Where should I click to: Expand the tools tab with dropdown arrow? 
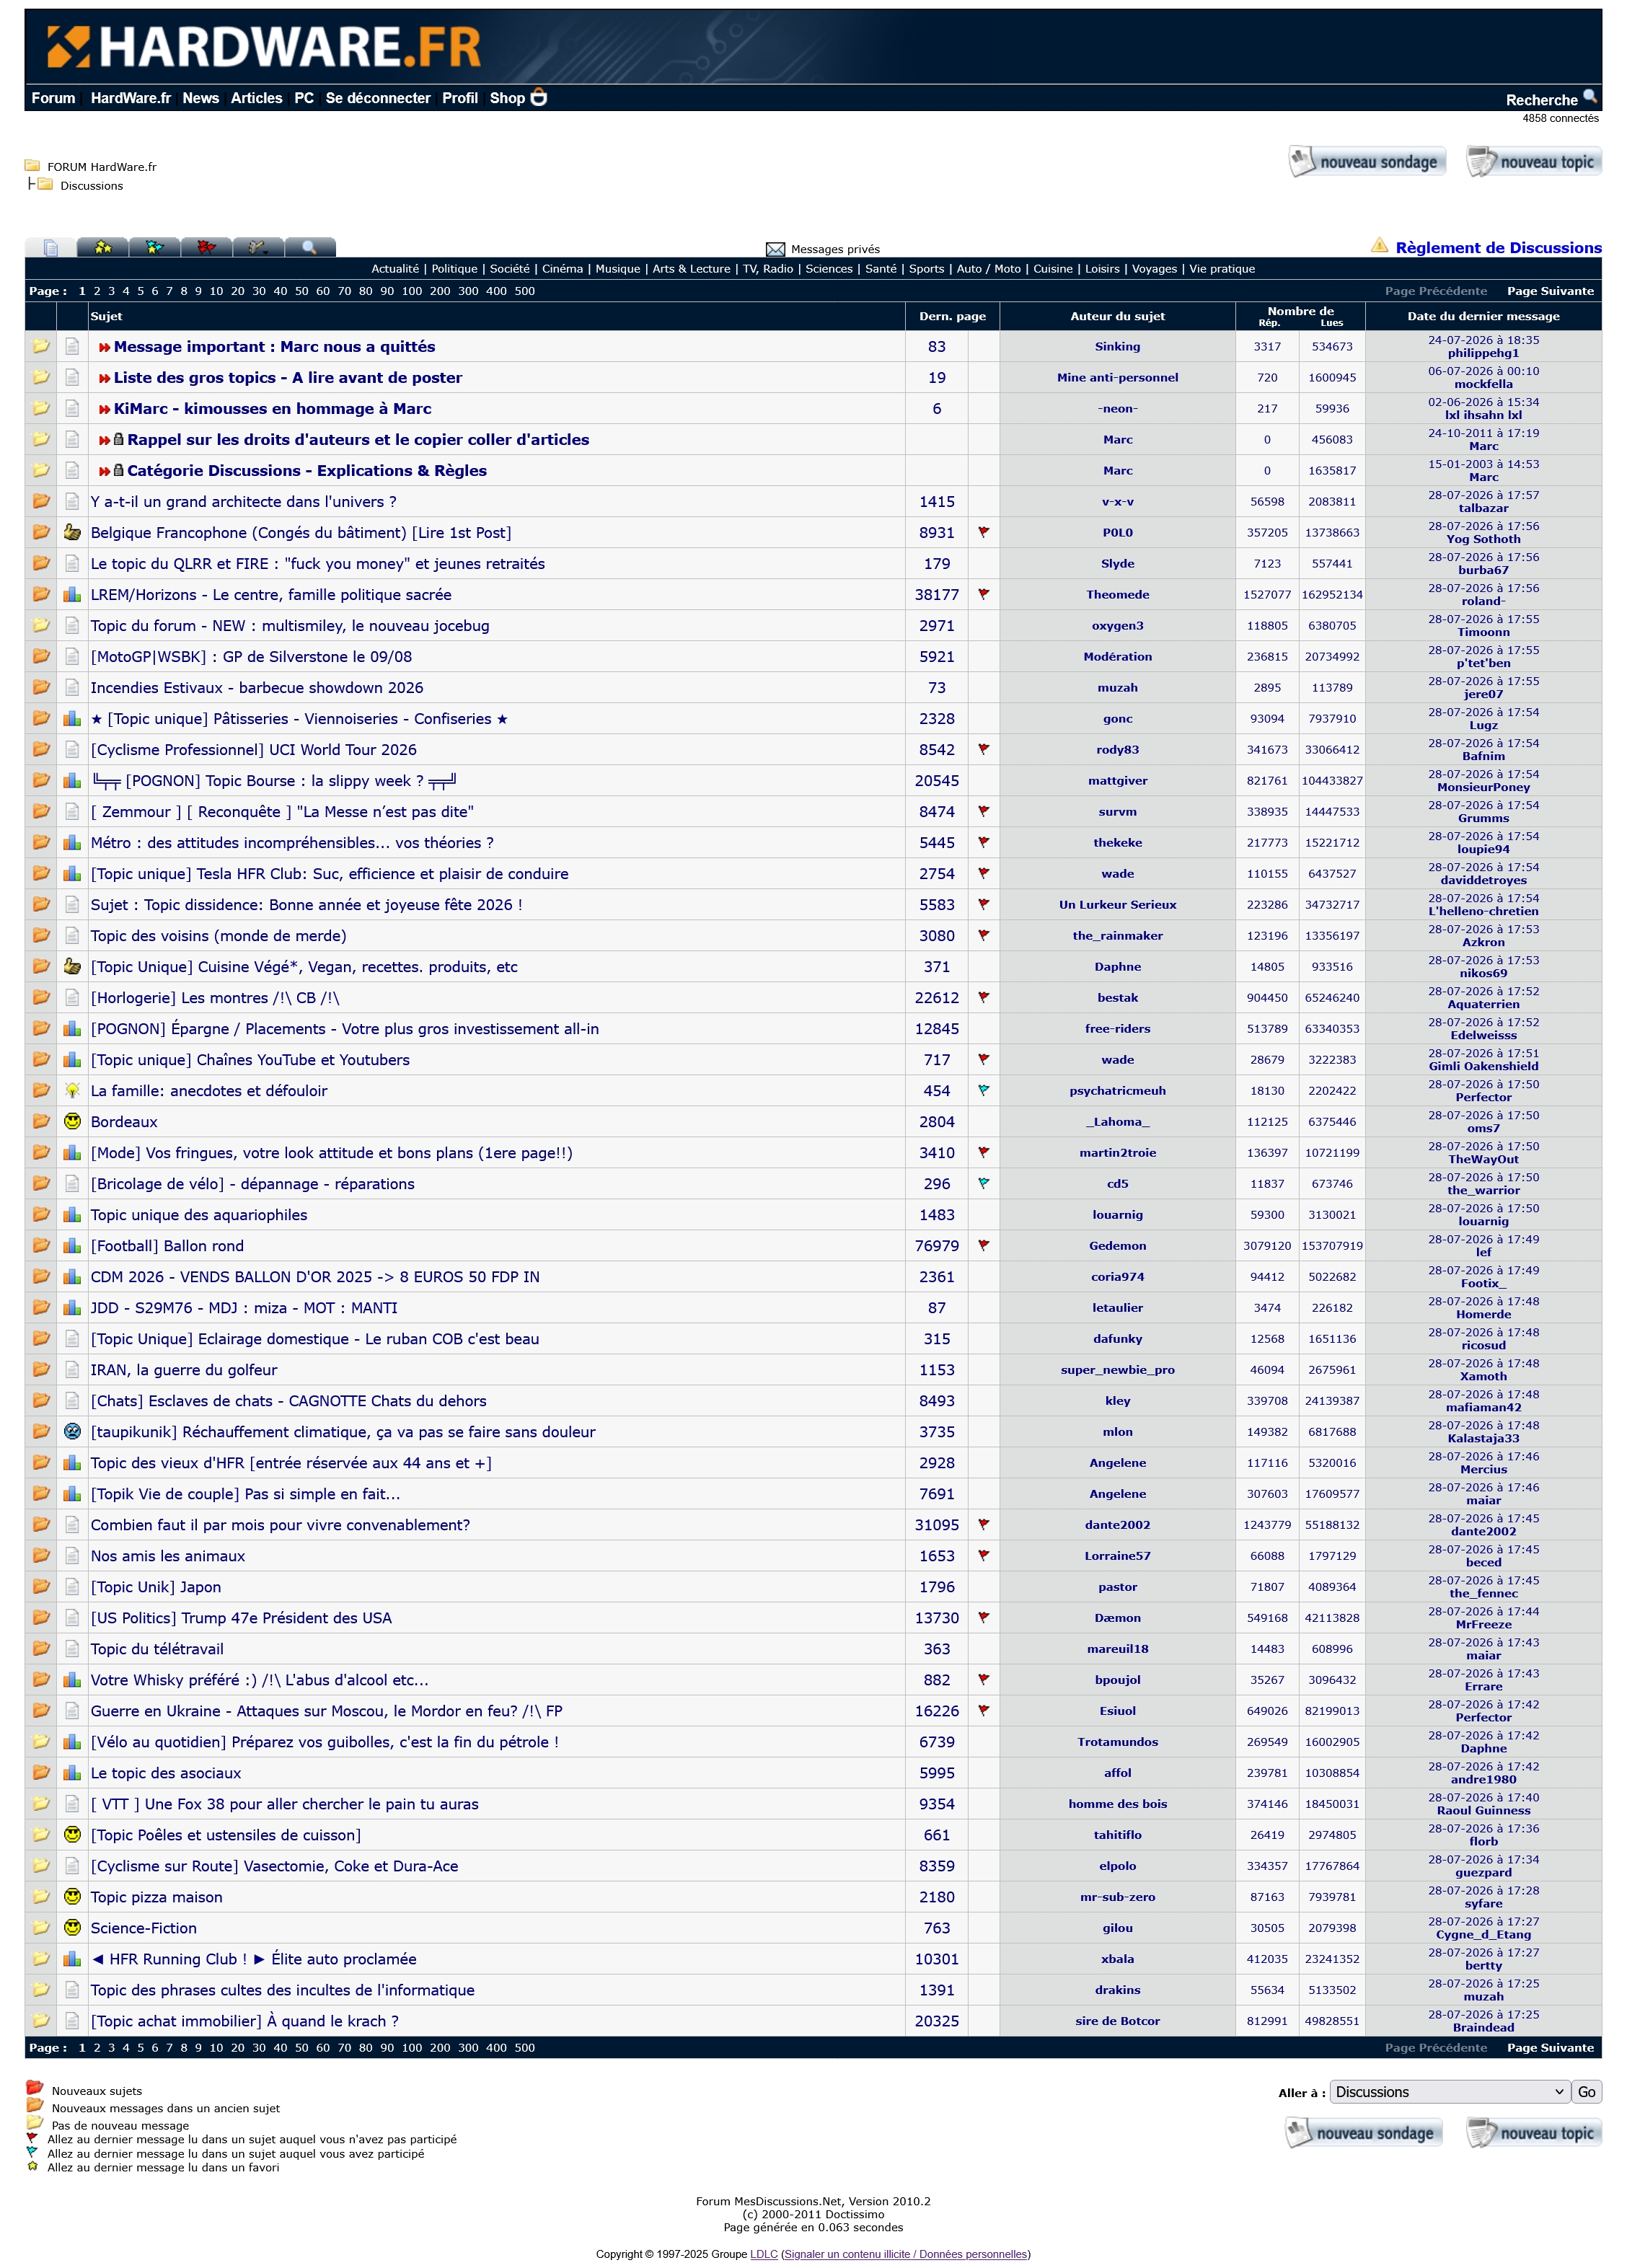pos(258,247)
